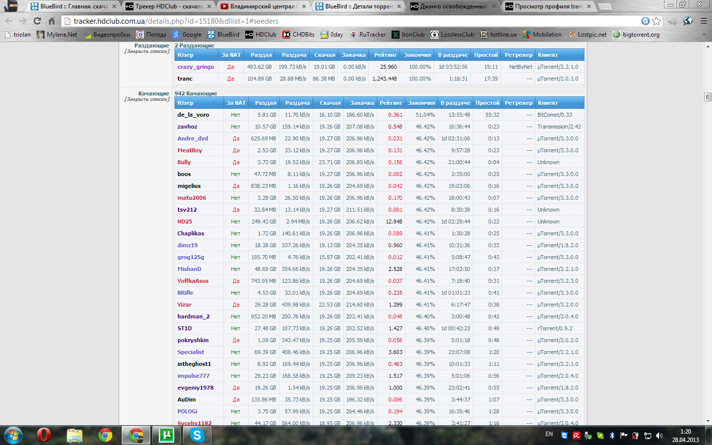Go to the browser home page icon
The width and height of the screenshot is (712, 445).
click(51, 21)
